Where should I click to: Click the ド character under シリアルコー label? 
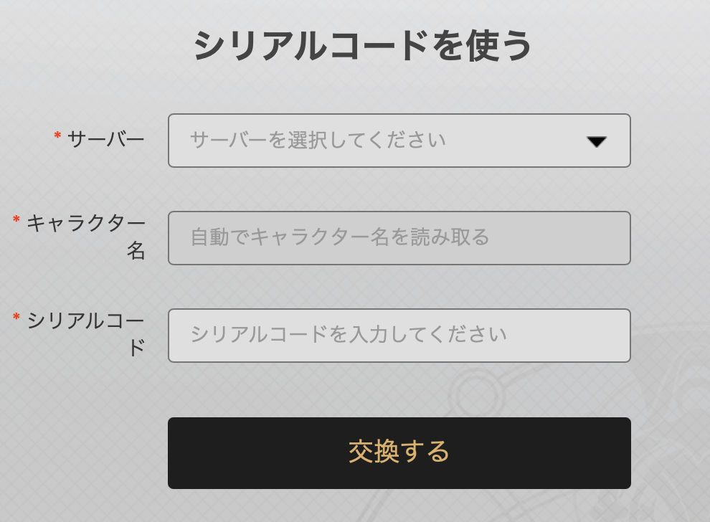[137, 348]
